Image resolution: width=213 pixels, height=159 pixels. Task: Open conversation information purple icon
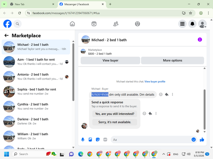[x=200, y=39]
